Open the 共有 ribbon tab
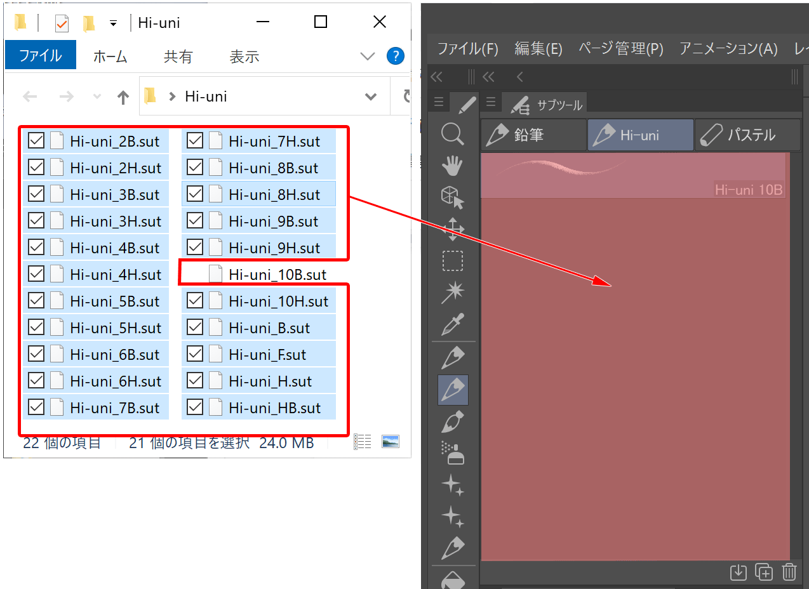 [178, 56]
